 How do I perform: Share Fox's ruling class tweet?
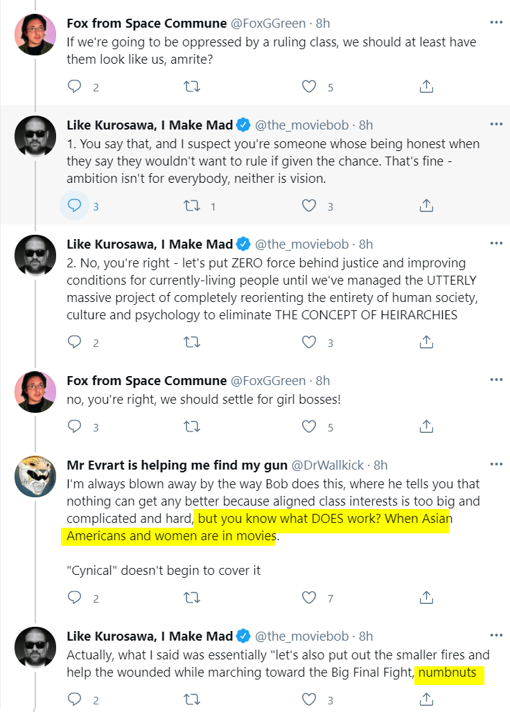tap(427, 87)
